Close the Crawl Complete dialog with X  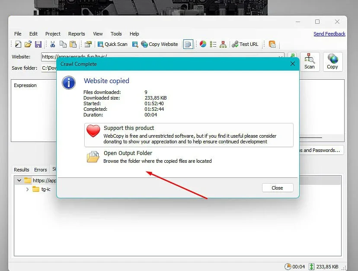(x=292, y=64)
